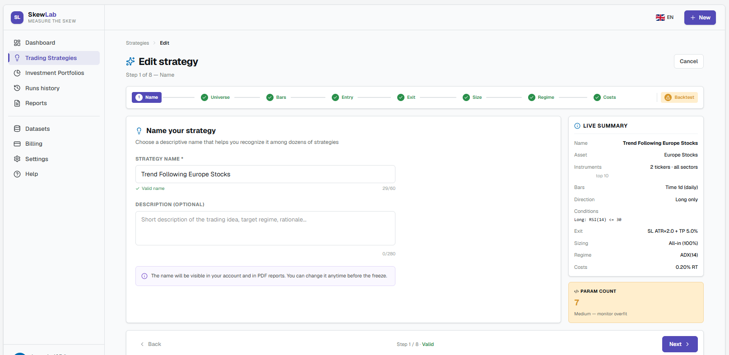Click the Europe Stocks asset value
Viewport: 729px width, 355px height.
pyautogui.click(x=681, y=155)
